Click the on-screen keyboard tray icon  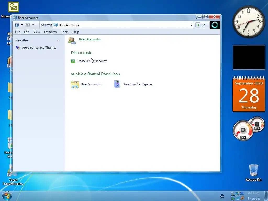coord(222,196)
